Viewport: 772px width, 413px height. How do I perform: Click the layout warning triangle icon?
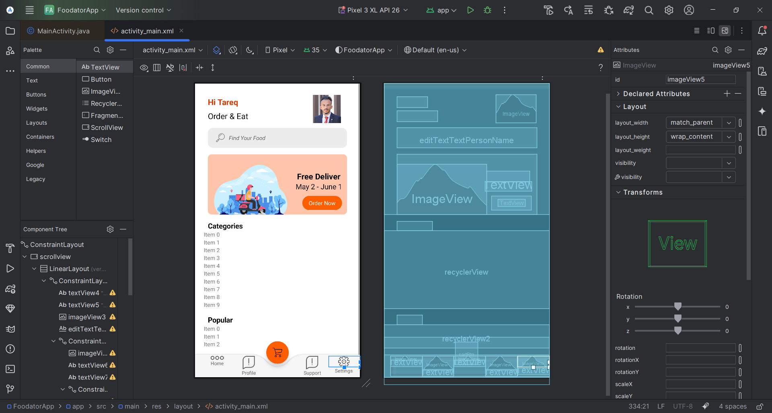coord(600,50)
